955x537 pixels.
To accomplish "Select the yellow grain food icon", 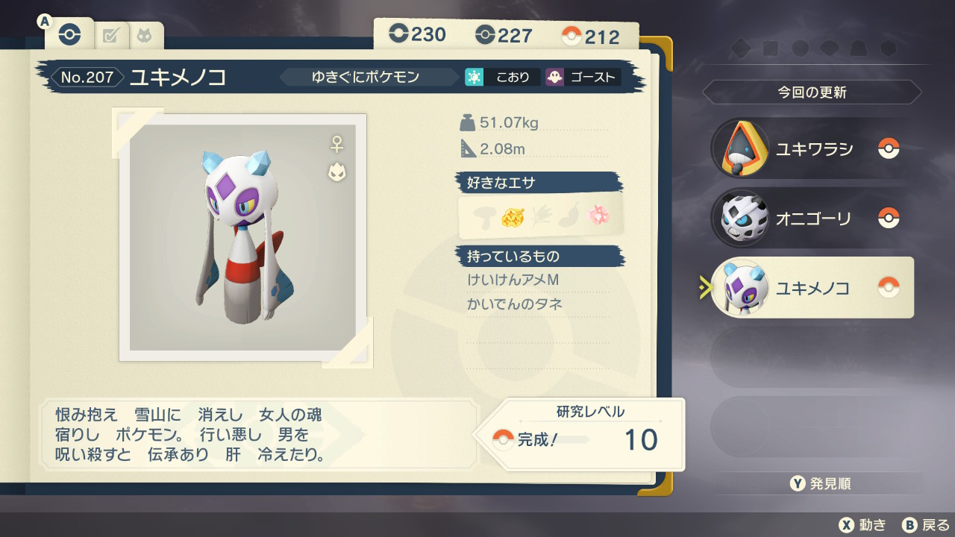I will click(x=511, y=216).
